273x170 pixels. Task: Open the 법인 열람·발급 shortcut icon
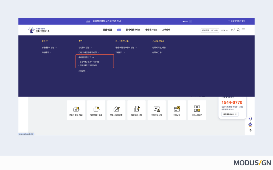[x=96, y=109]
